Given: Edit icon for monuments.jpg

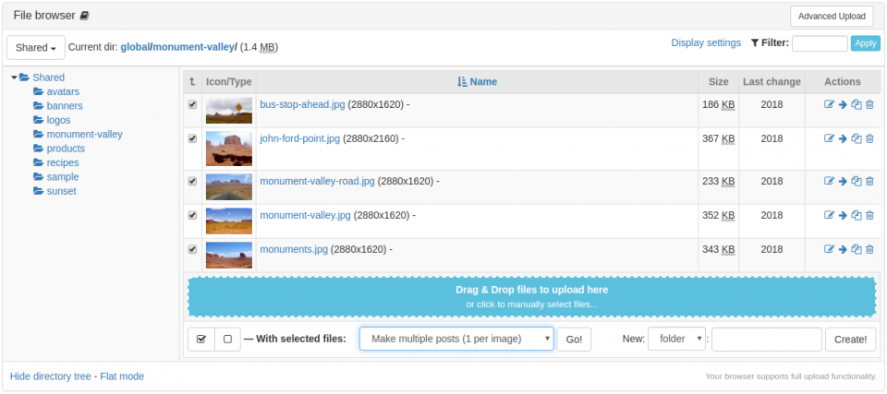Looking at the screenshot, I should click(829, 249).
